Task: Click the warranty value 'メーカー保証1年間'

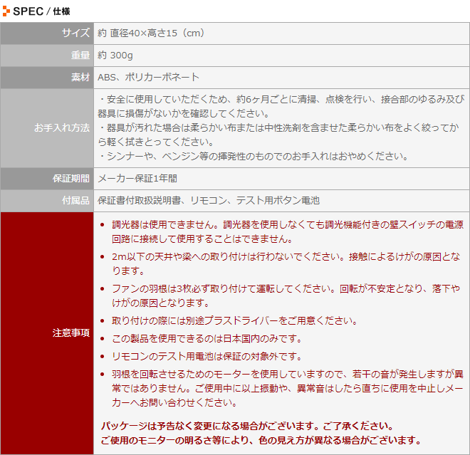Action: 137,179
